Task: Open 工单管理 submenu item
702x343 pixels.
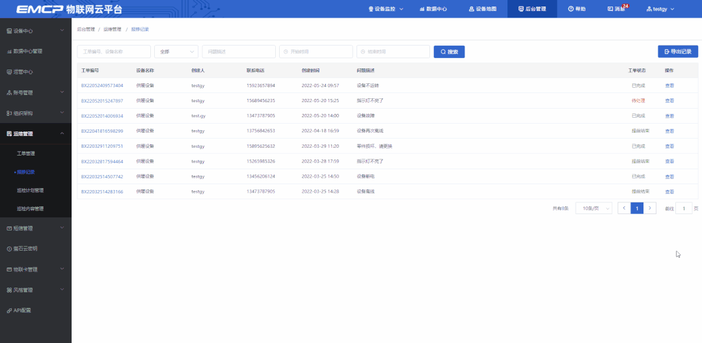Action: click(x=26, y=154)
